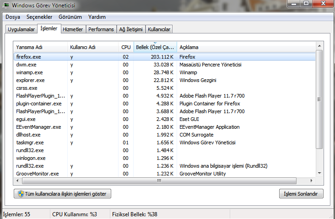Sort processes by CPU column header
Viewport: 335px width, 219px height.
click(x=126, y=47)
